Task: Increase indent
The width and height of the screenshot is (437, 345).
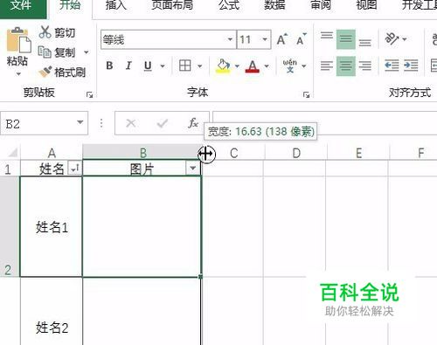Action: (411, 66)
